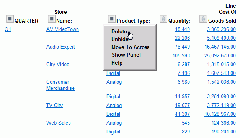Click Digital in the 14,957 quantity row
Viewport: 240px width, 138px height.
[x=113, y=97]
